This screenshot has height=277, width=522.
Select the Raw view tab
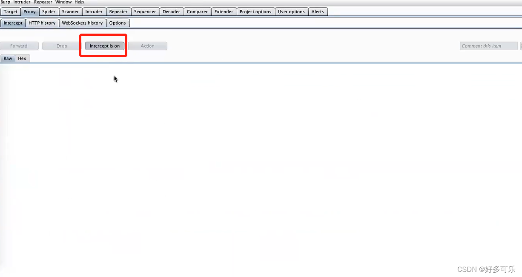[8, 58]
